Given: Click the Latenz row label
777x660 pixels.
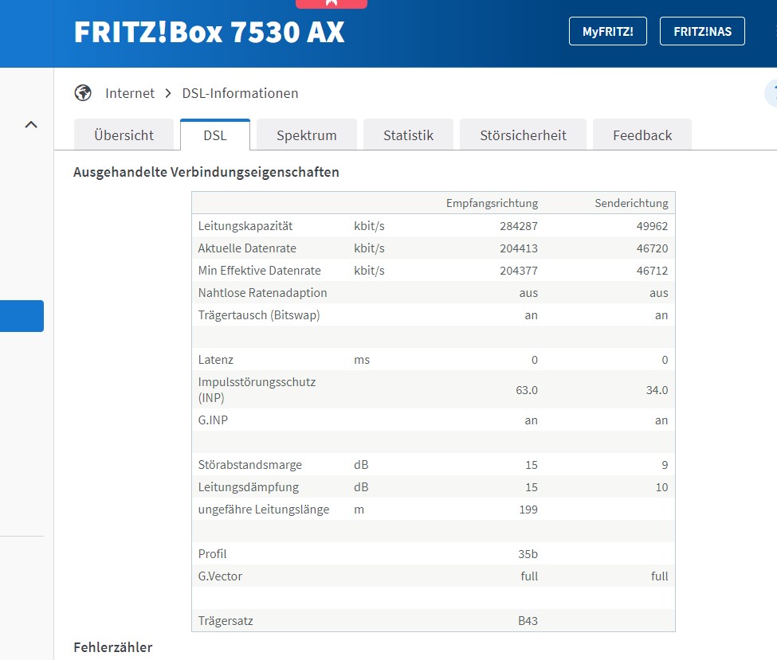Looking at the screenshot, I should click(215, 360).
